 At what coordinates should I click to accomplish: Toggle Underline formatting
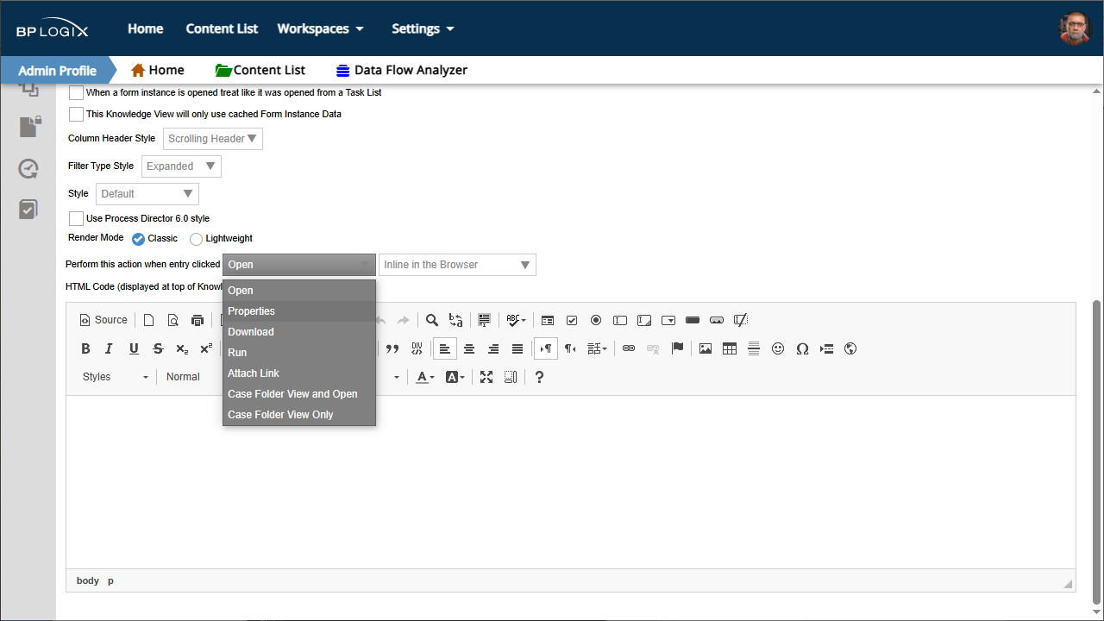134,349
